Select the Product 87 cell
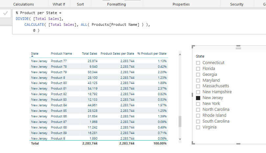The width and height of the screenshot is (266, 153). [59, 122]
